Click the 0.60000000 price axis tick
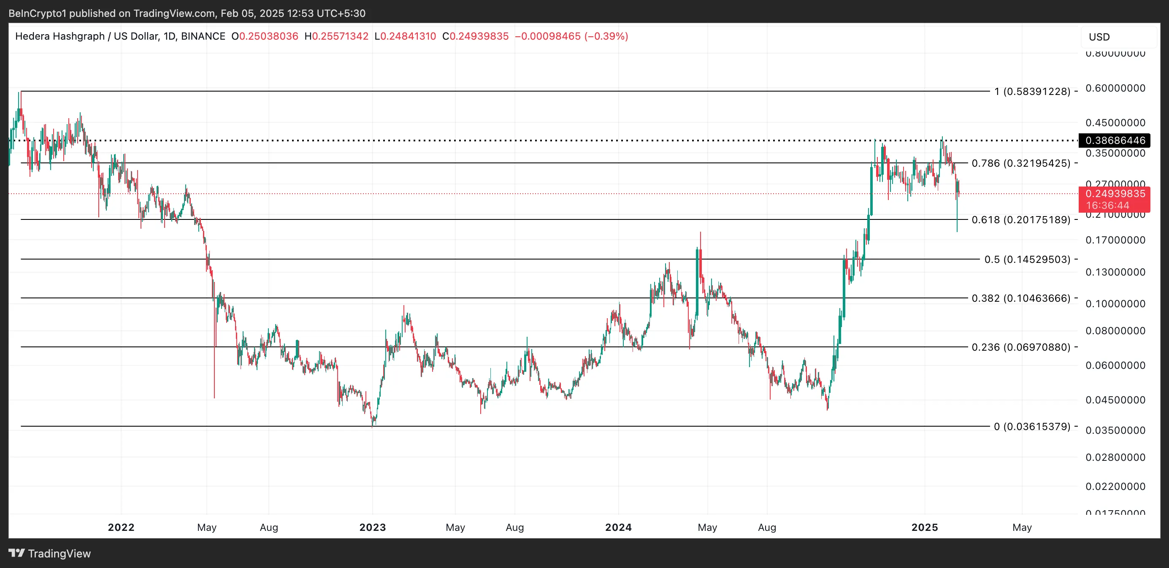 (1115, 88)
